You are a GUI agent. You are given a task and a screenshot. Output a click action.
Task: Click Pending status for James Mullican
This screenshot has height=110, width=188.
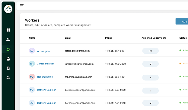point(184,64)
